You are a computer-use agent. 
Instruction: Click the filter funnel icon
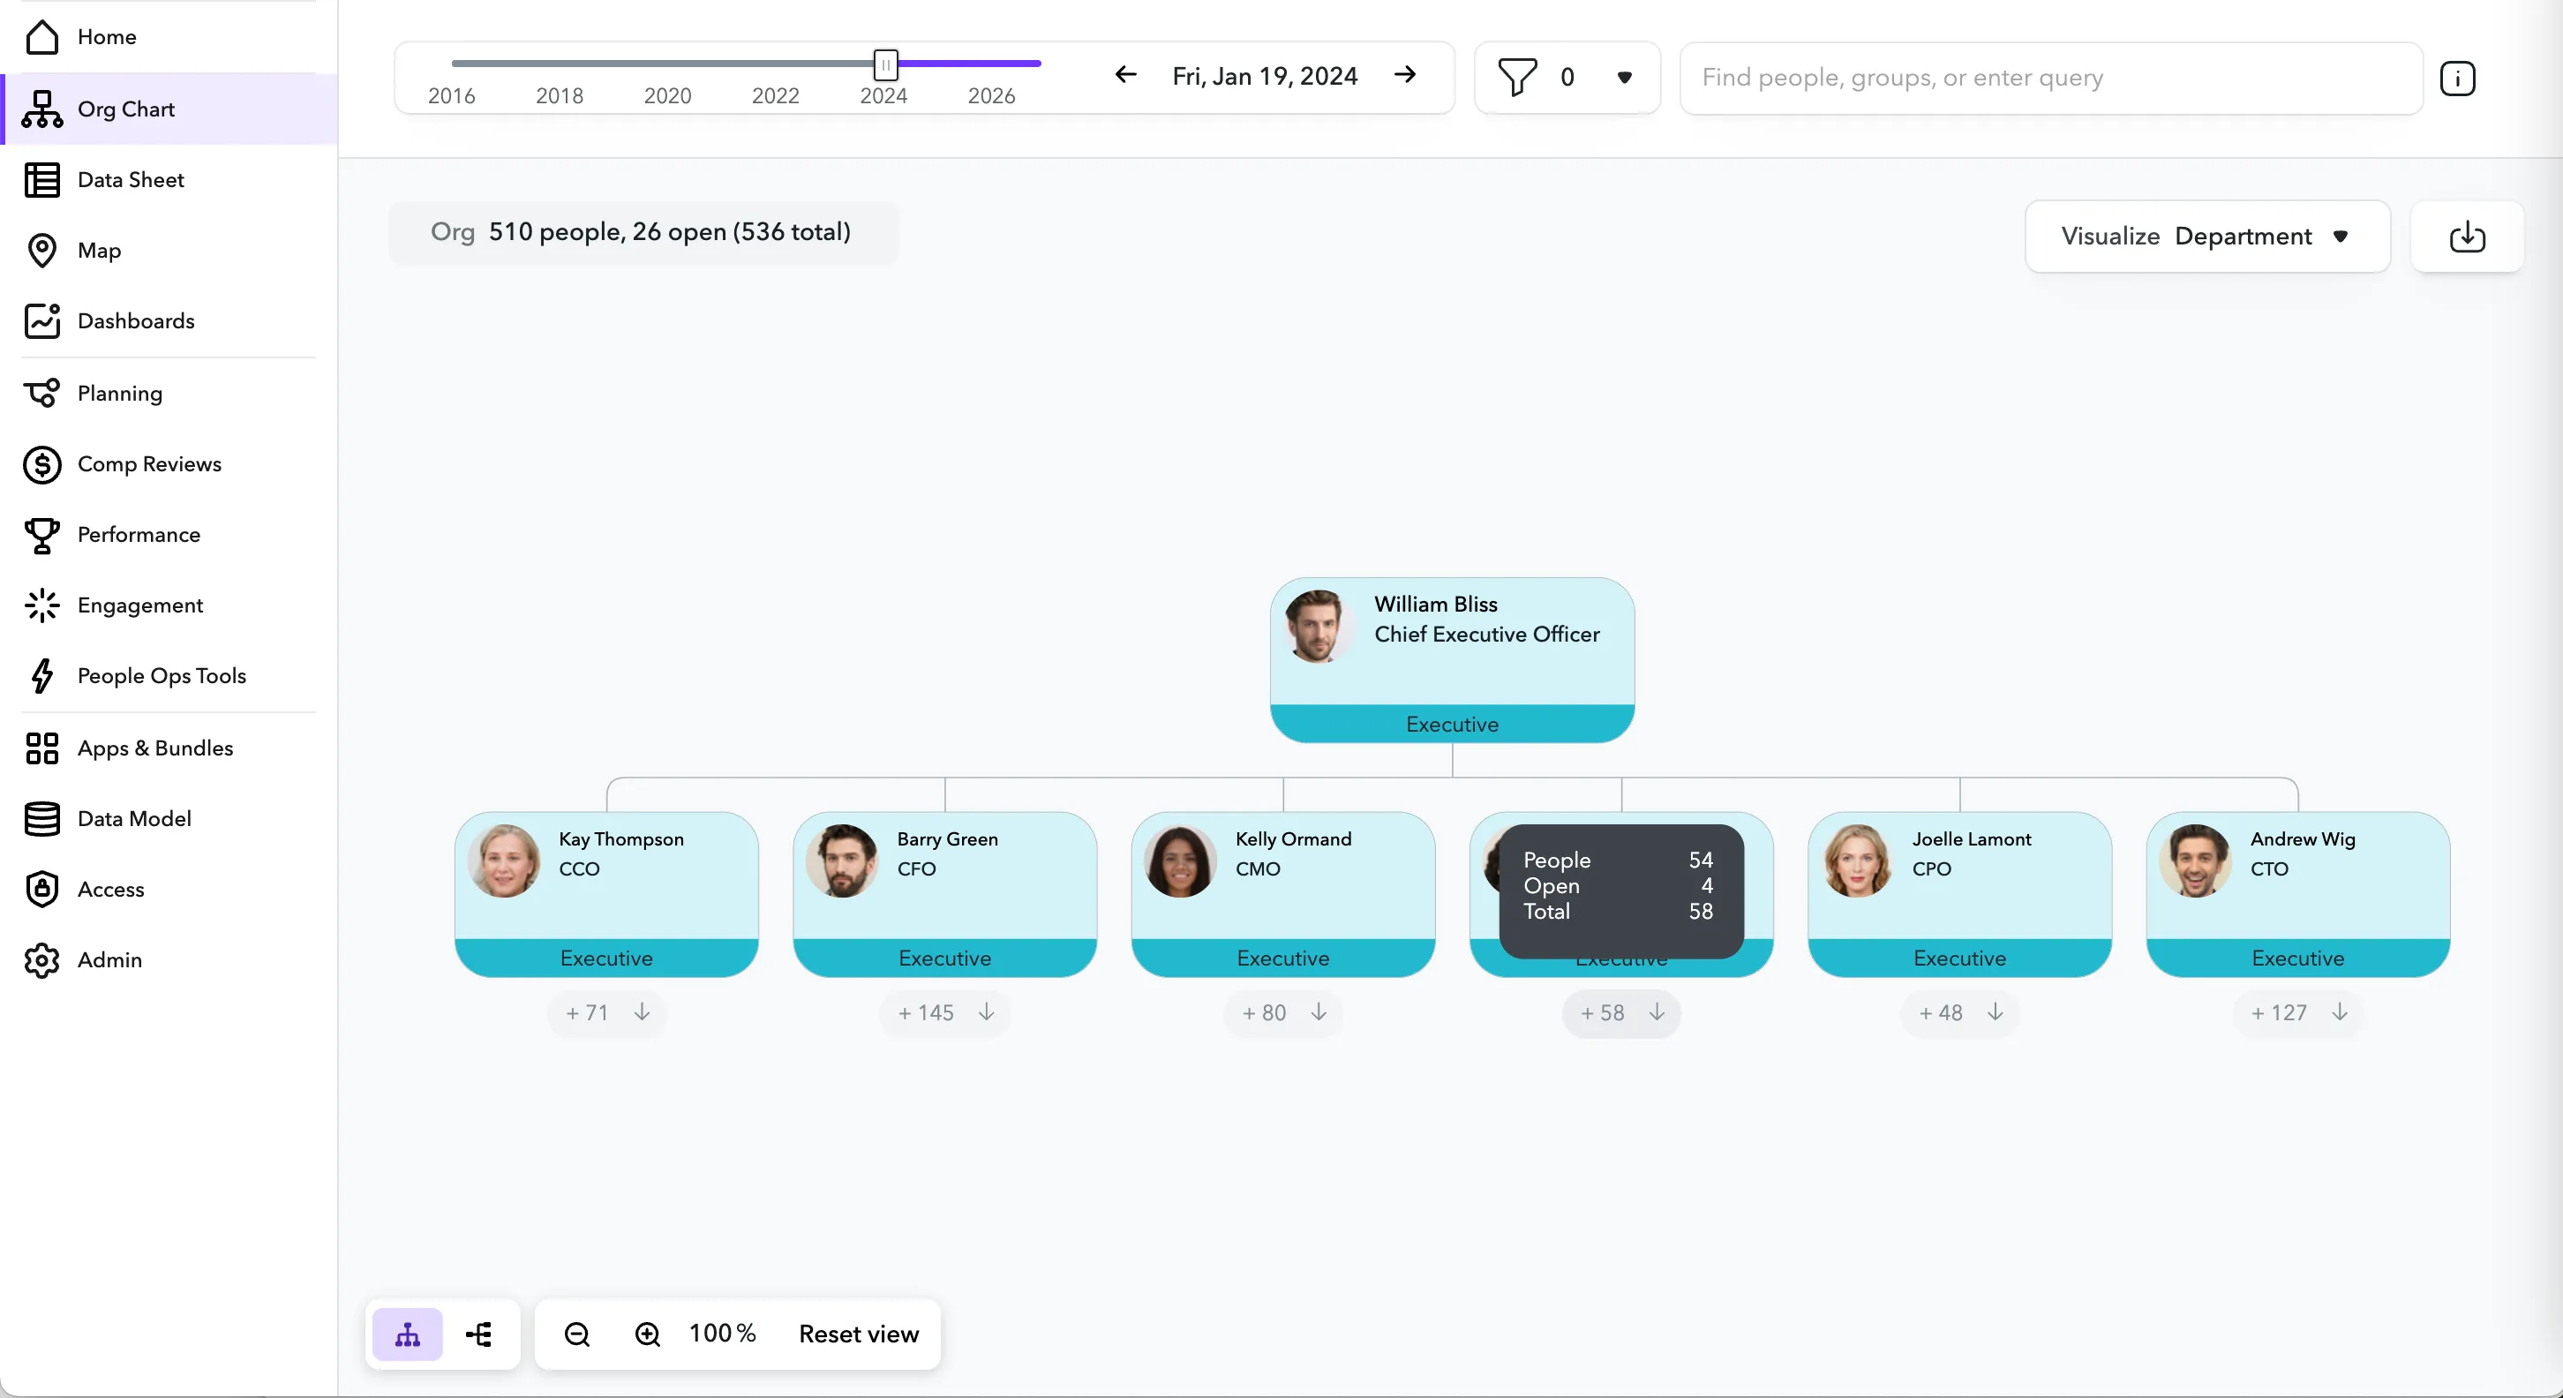1517,78
